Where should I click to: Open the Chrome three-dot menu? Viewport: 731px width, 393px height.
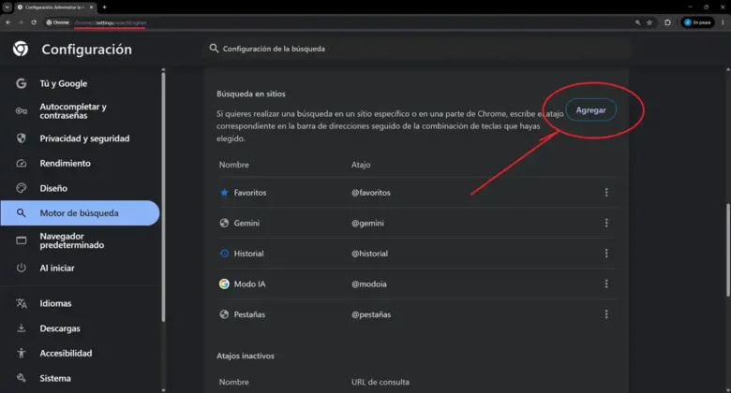pos(724,22)
